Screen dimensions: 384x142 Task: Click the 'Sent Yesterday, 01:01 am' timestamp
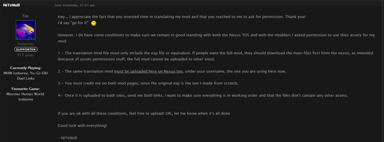coord(75,5)
